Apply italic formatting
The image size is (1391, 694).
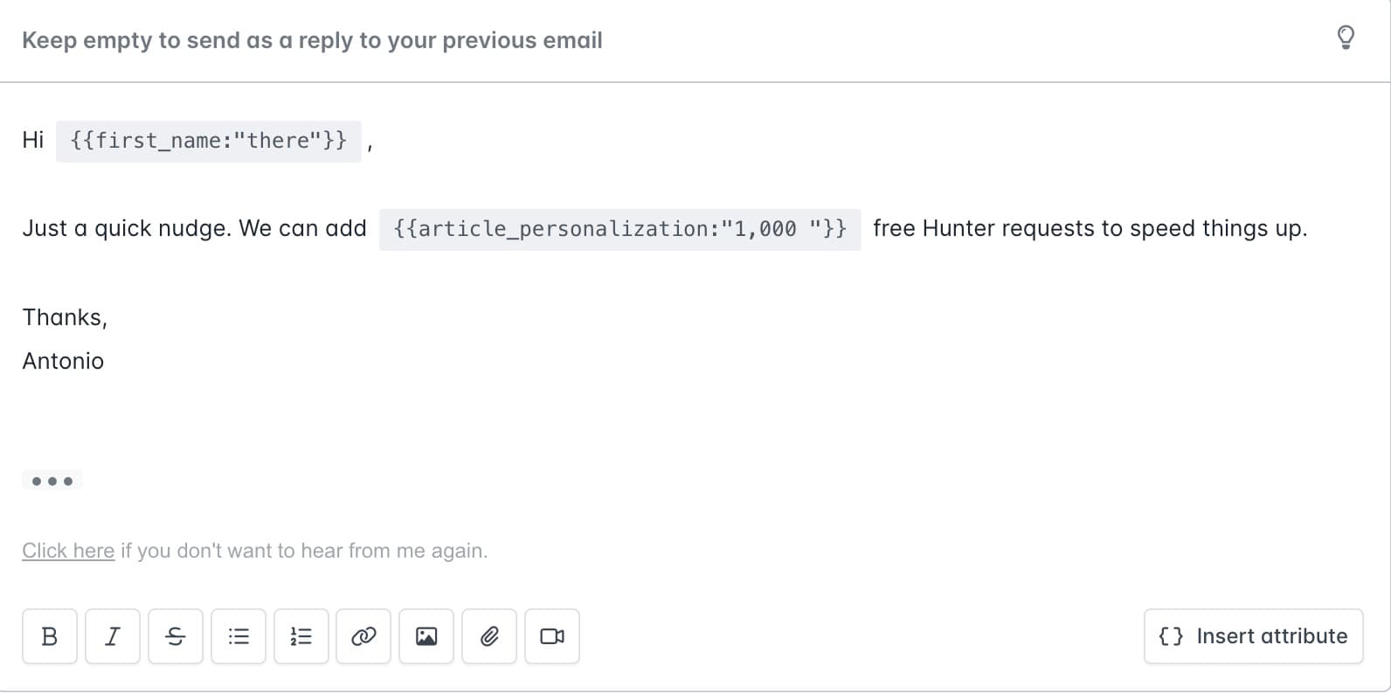point(113,636)
